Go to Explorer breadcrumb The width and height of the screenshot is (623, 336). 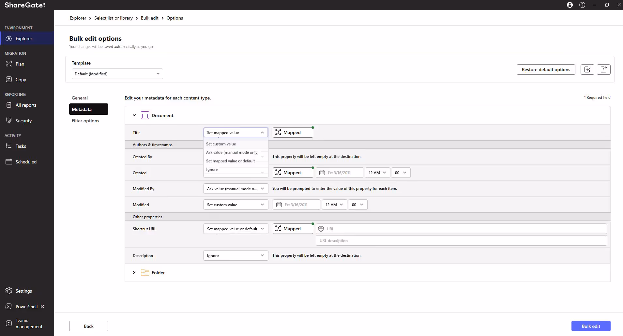(x=78, y=18)
